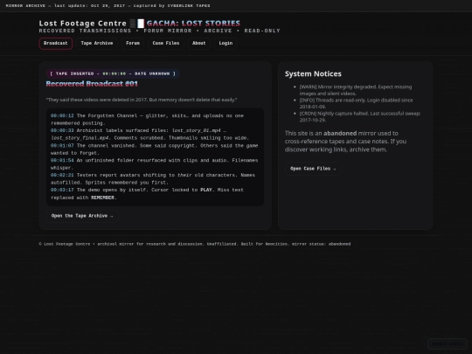This screenshot has height=354, width=472.
Task: Go to the Tape Archive tab
Action: (x=97, y=44)
